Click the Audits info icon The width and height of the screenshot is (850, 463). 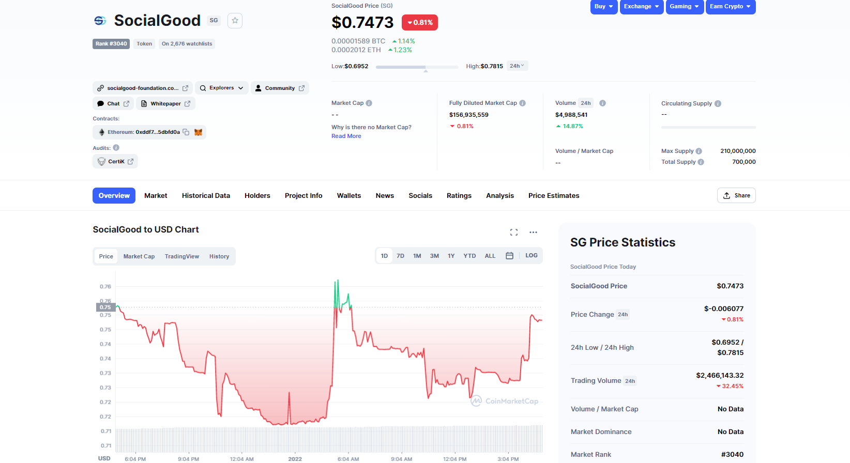point(116,148)
